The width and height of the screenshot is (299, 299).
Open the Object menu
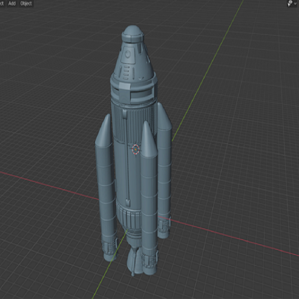coord(26,3)
